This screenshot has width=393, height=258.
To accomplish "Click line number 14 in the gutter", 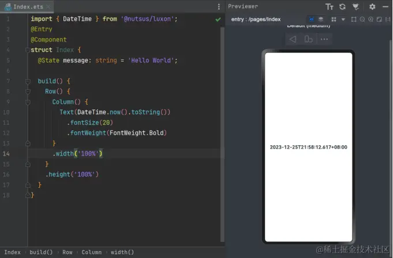I will pos(6,154).
